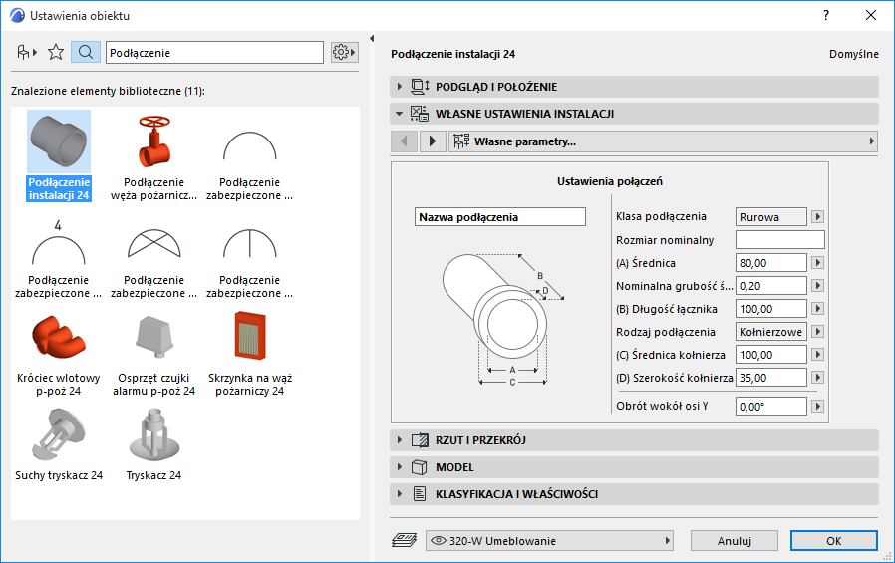Image resolution: width=895 pixels, height=563 pixels.
Task: Select Skrzynka na wąż pożarniczy 24
Action: point(249,354)
